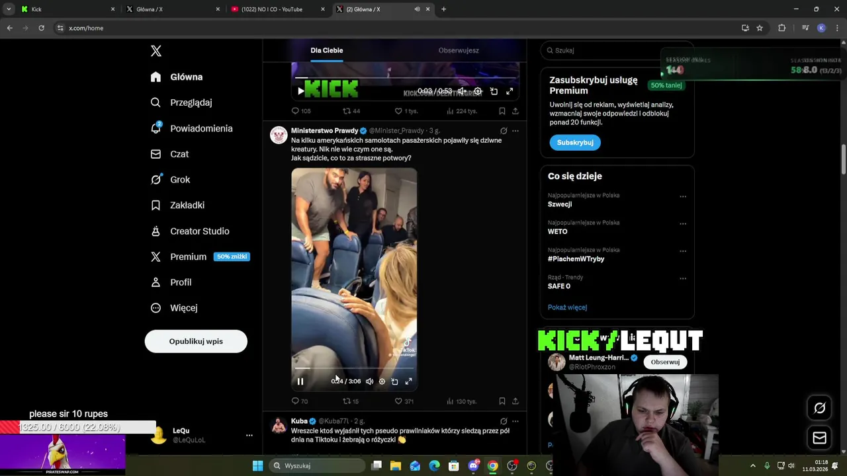
Task: Switch to the Obserwujesz tab
Action: click(459, 50)
